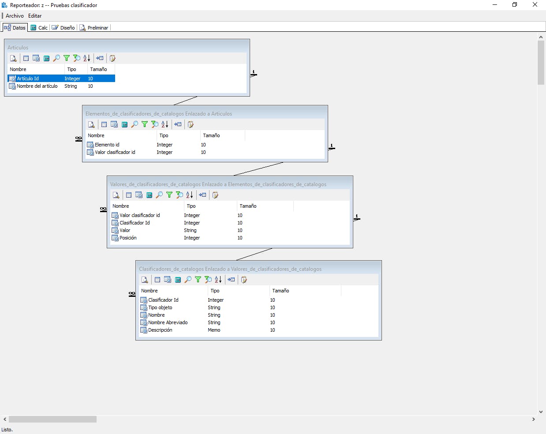The height and width of the screenshot is (434, 546).
Task: Click green funnel filter icon in Articulos panel
Action: coord(67,58)
